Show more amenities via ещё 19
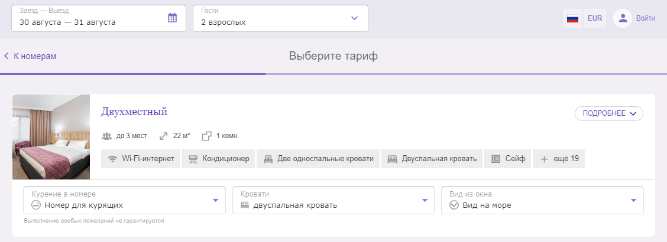The height and width of the screenshot is (242, 667). [x=559, y=159]
